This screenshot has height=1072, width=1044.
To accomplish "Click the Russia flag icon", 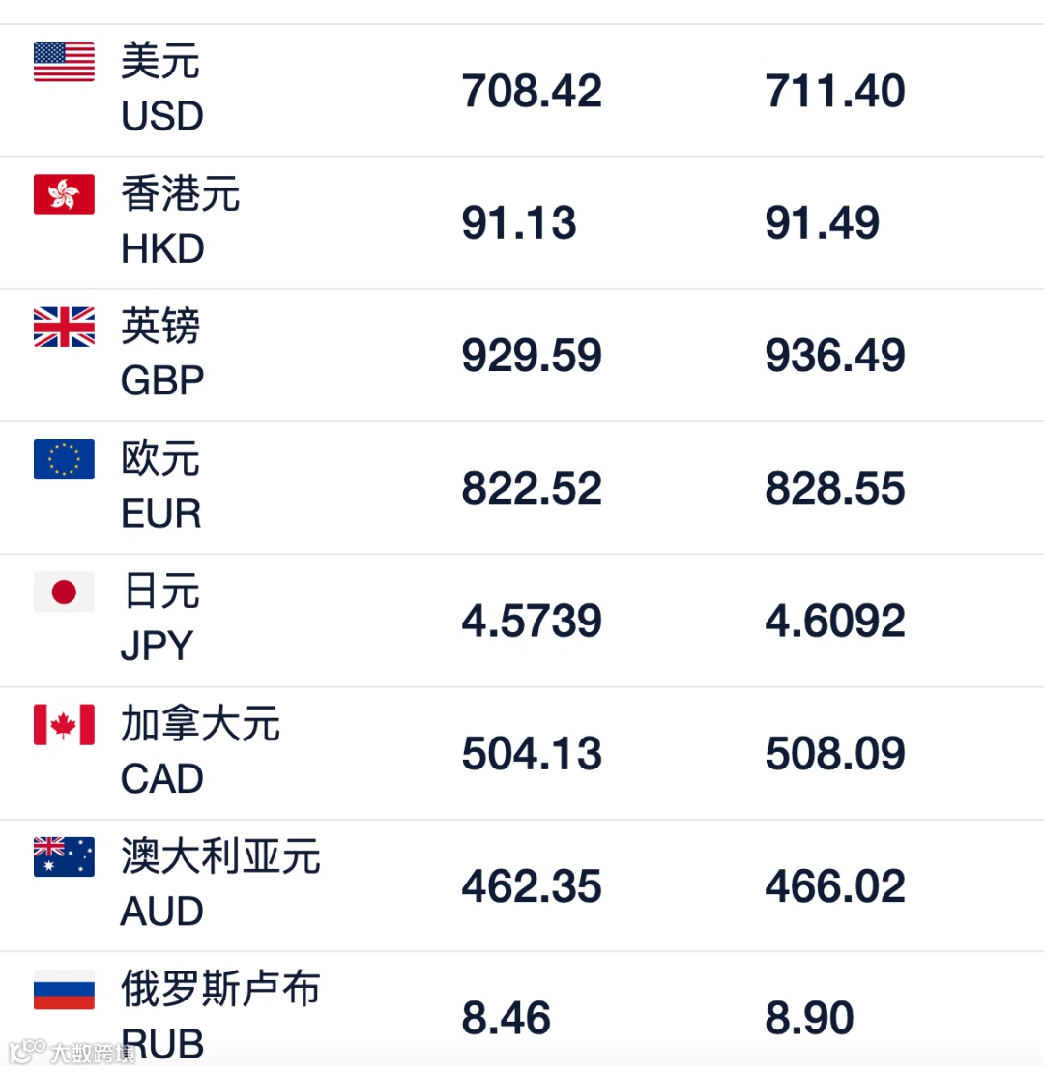I will click(64, 989).
